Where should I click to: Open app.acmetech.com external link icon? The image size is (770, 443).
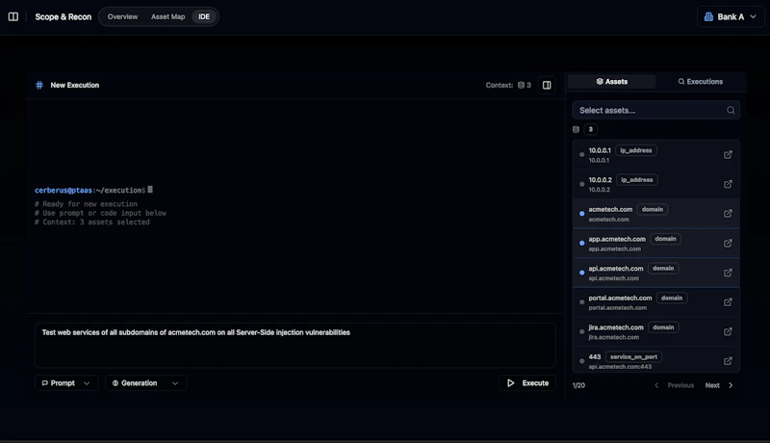click(728, 243)
